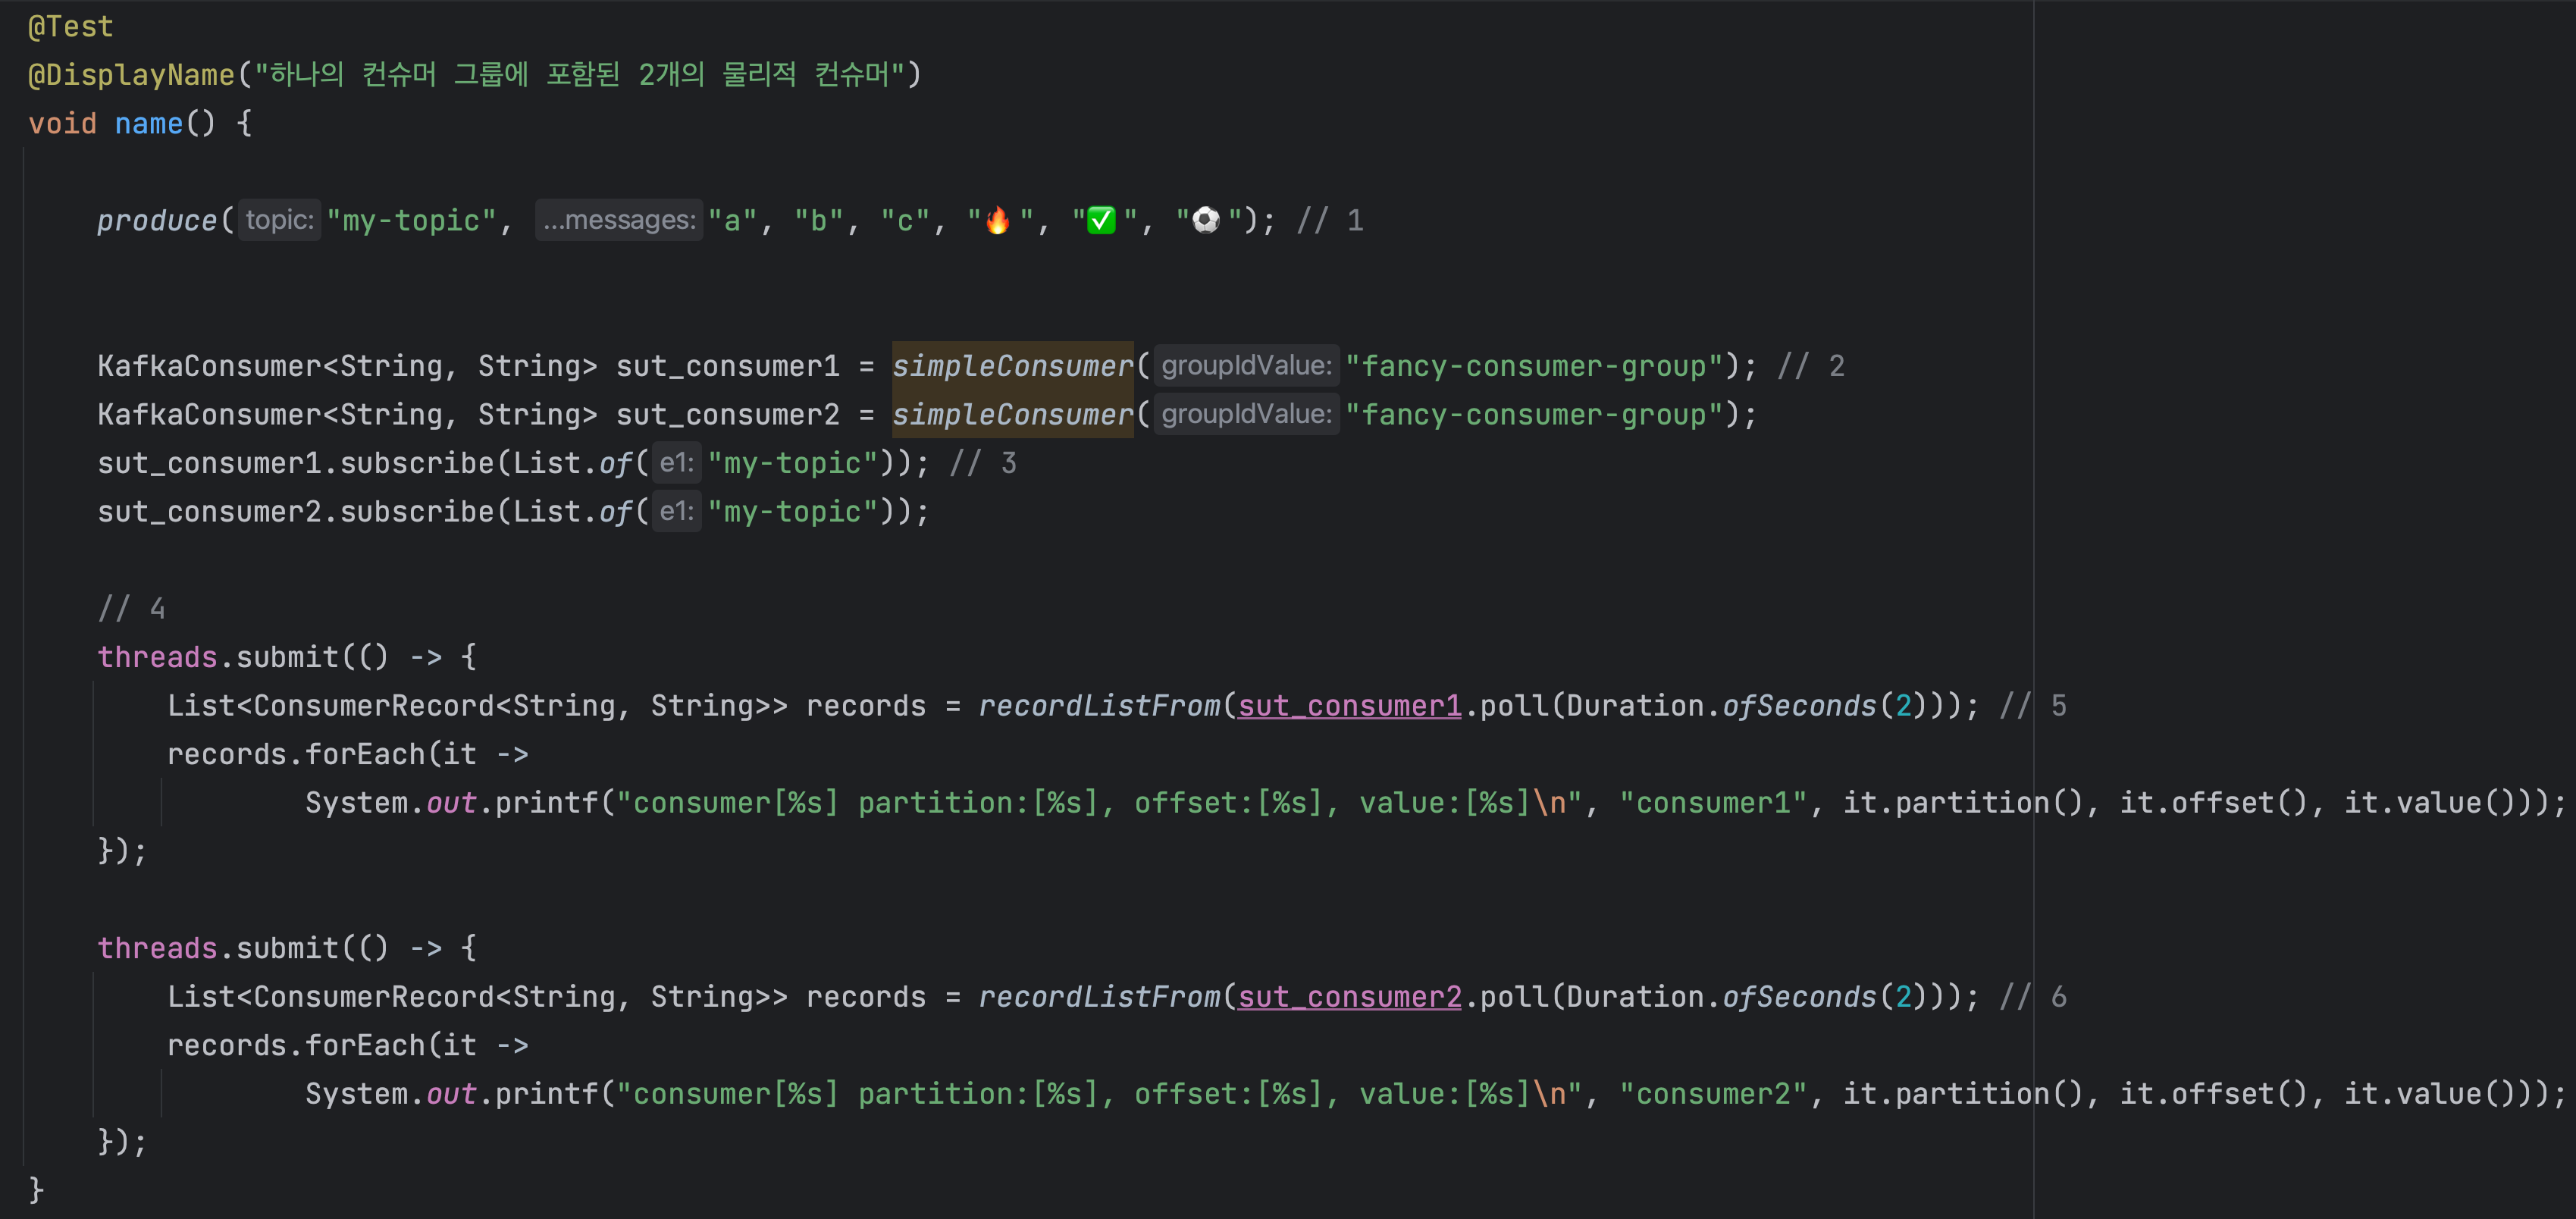Click the '// 4' comment line

click(x=131, y=608)
